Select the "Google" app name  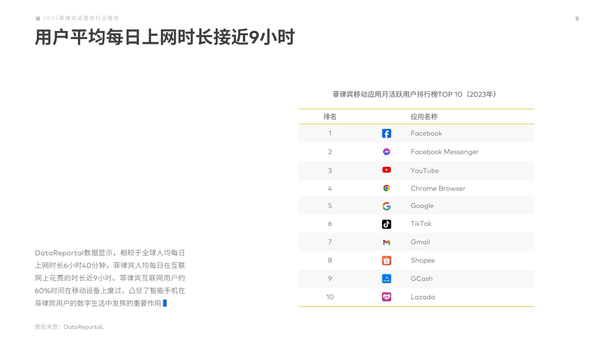click(x=422, y=206)
